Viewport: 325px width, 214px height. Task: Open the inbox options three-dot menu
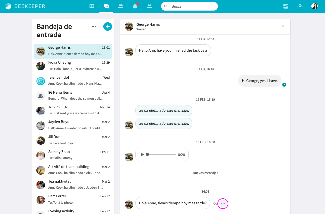(94, 27)
